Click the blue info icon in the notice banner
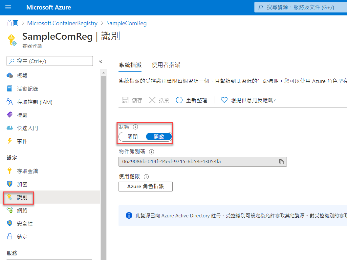The image size is (347, 260). coord(129,215)
